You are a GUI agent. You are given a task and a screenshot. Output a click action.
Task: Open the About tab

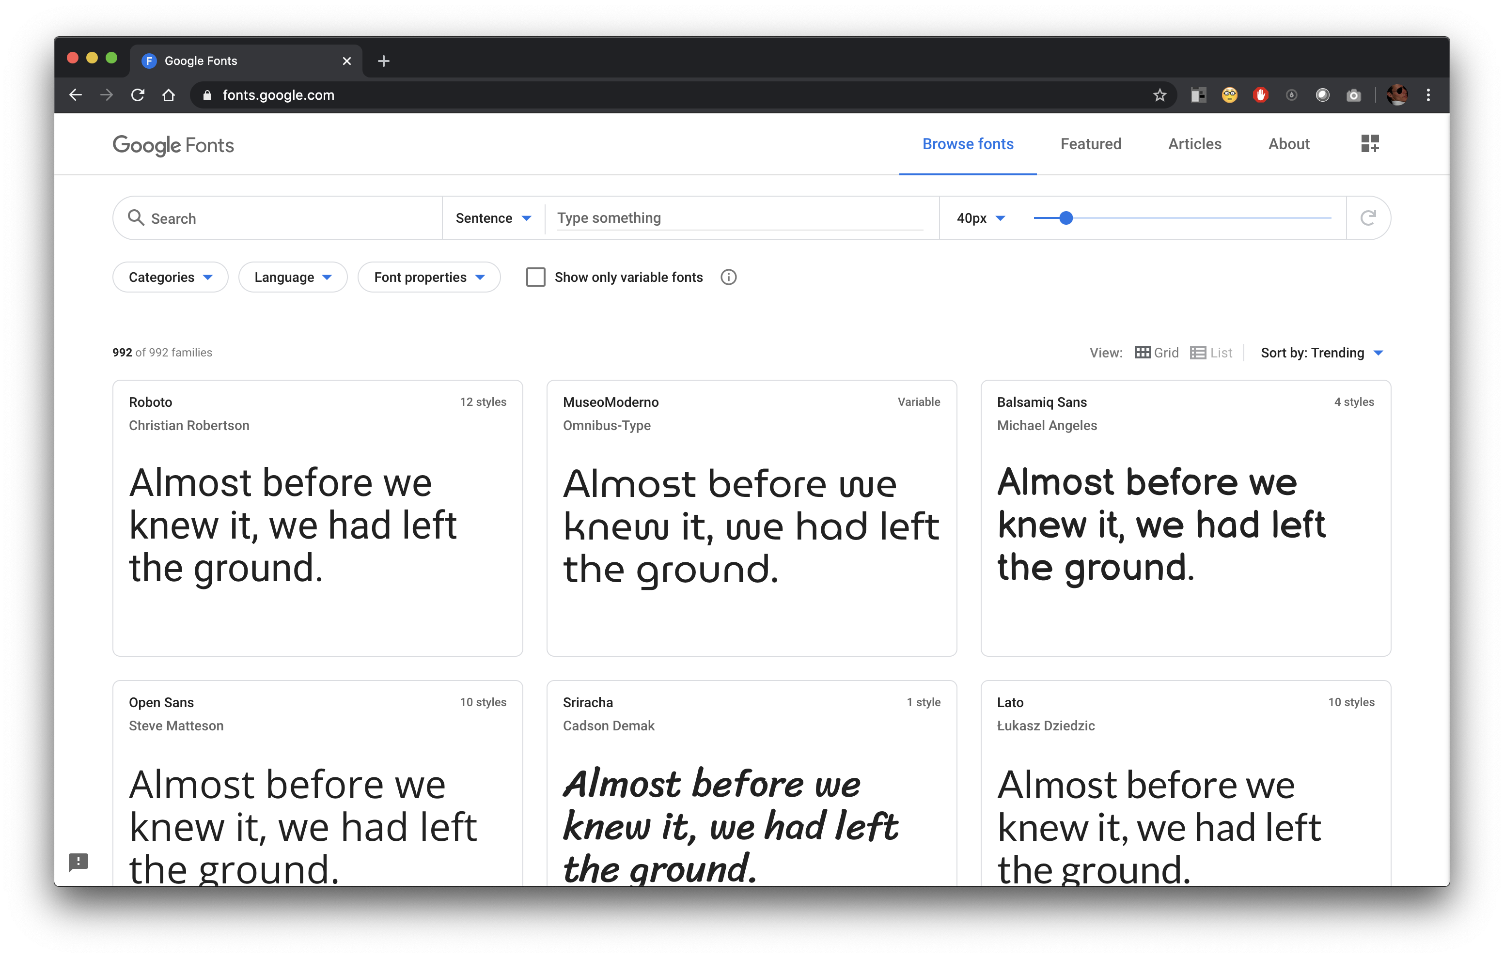1288,144
